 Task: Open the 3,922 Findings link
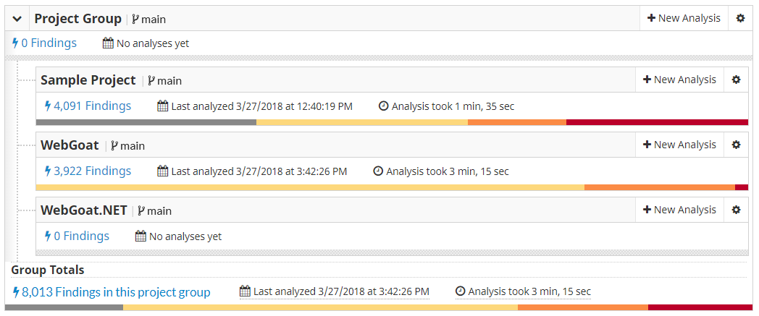coord(88,171)
